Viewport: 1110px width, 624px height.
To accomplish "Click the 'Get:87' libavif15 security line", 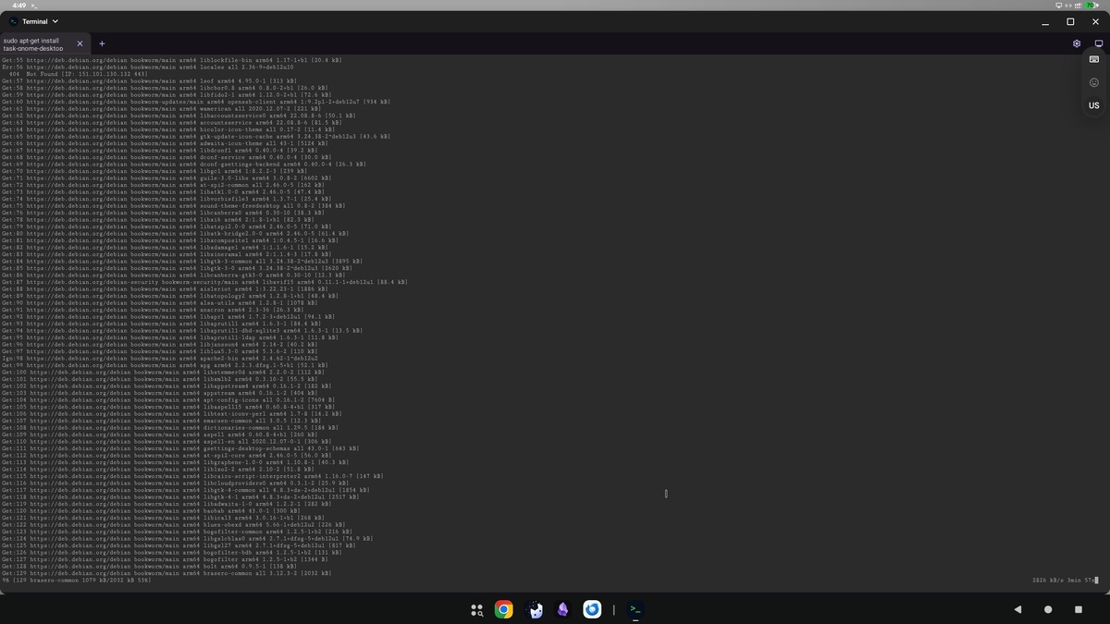I will click(x=205, y=282).
